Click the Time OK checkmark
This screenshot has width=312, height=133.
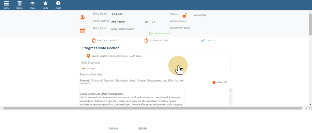tap(203, 41)
